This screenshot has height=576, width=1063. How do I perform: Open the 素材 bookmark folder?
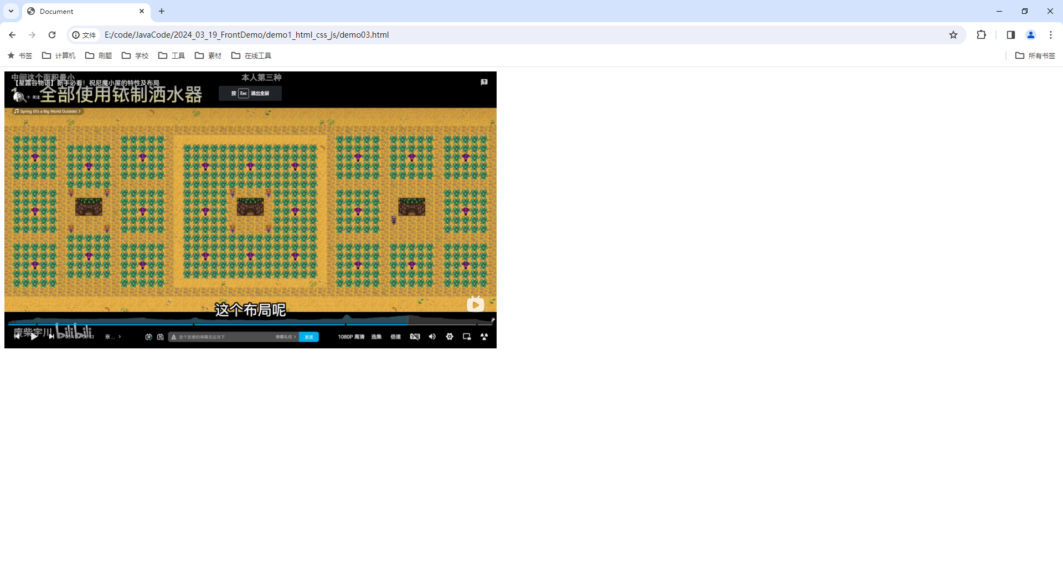pyautogui.click(x=208, y=55)
